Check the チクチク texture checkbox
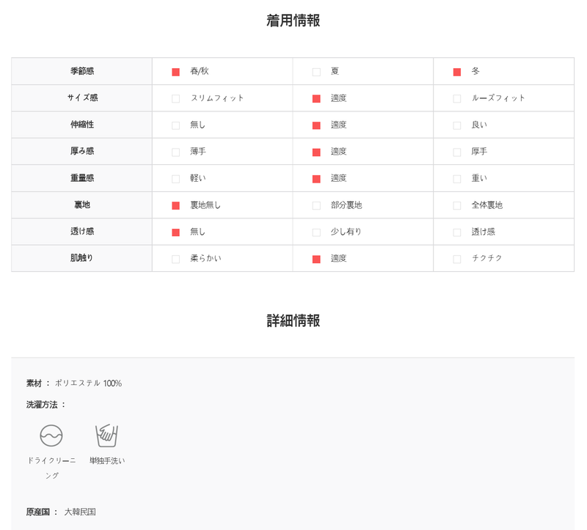This screenshot has width=587, height=530. 457,260
